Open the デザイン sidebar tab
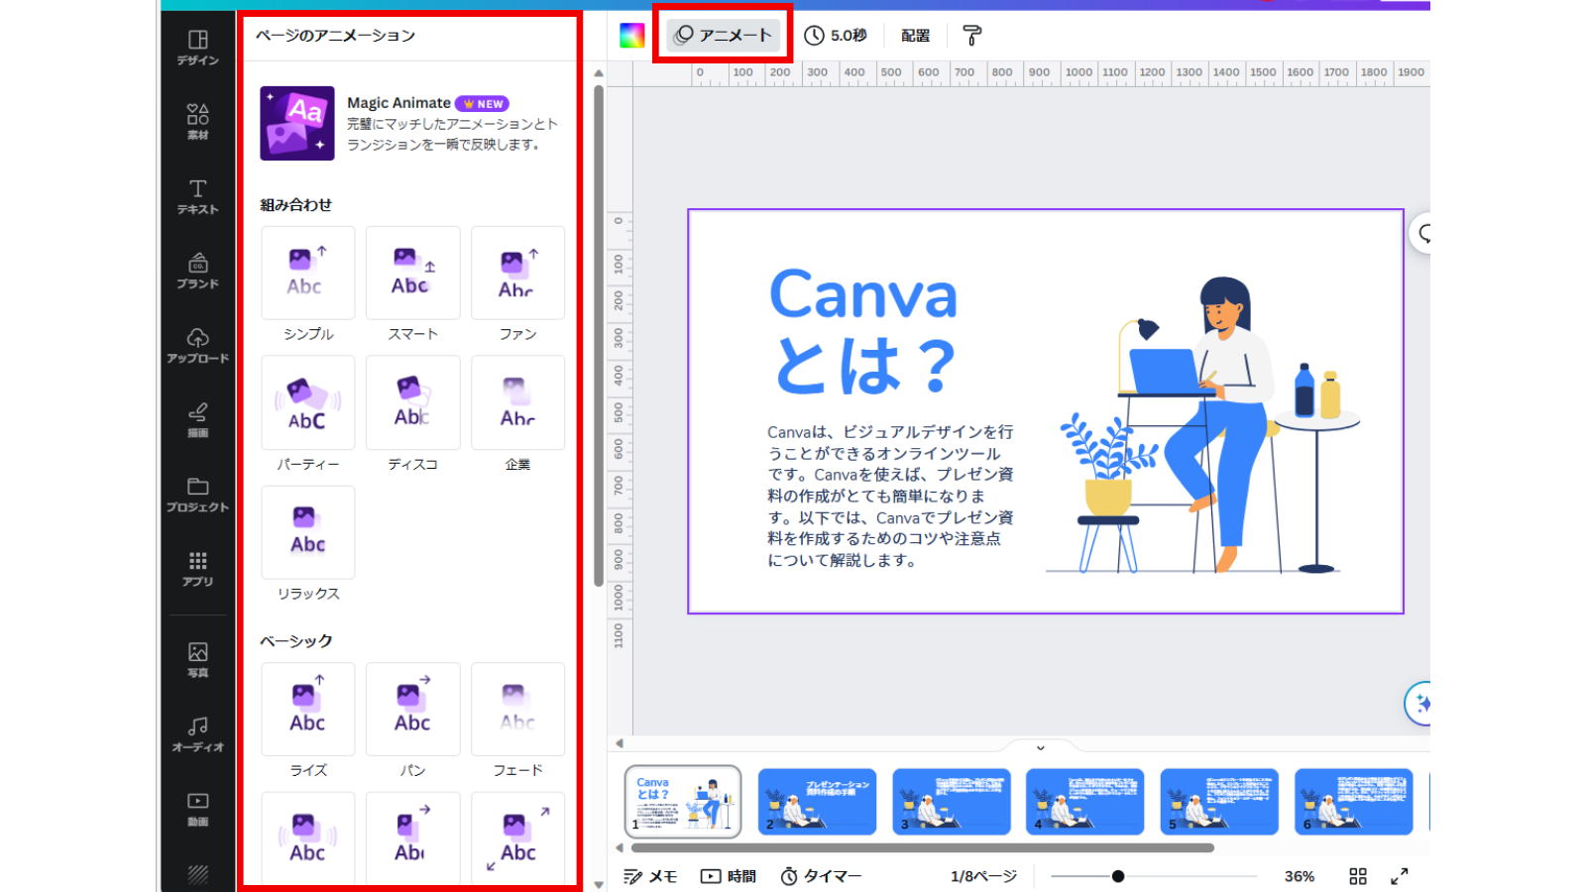 tap(197, 48)
